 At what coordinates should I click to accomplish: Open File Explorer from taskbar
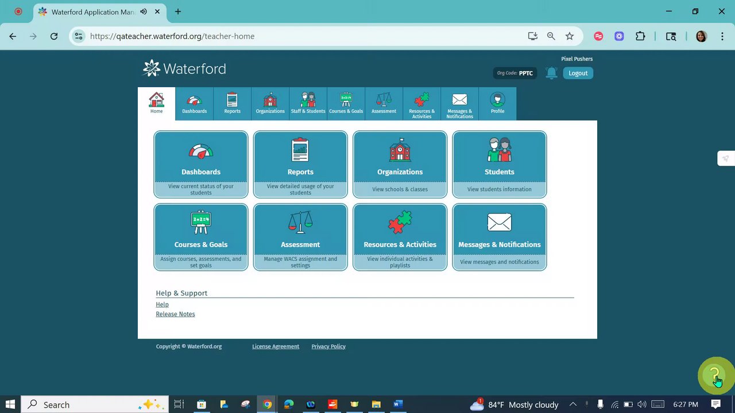pos(376,404)
